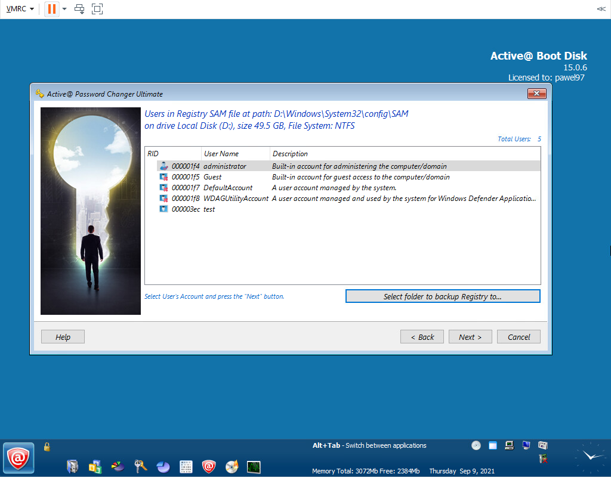Expand the dropdown arrow beside the pause button
Screen dimensions: 611x477
[x=64, y=8]
